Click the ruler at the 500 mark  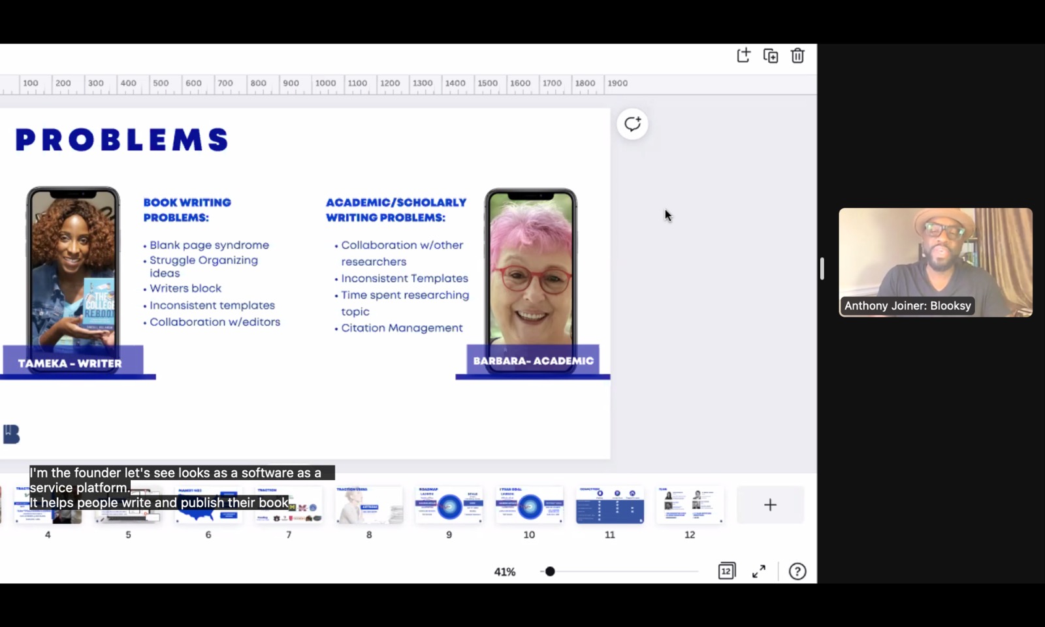pyautogui.click(x=161, y=83)
